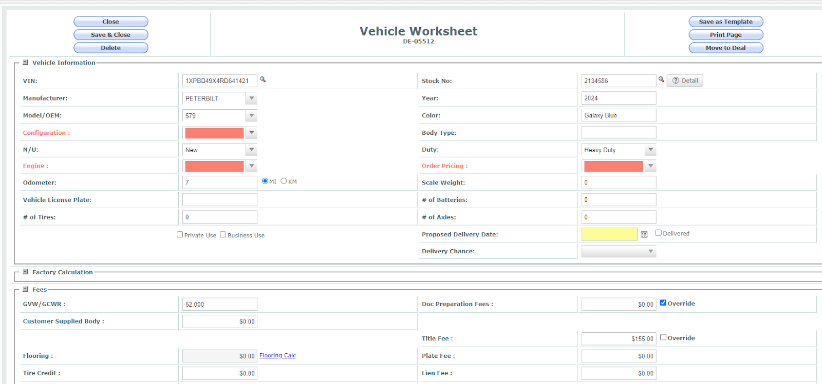Collapse the Fees section
Screen dimensions: 822x384
26,289
